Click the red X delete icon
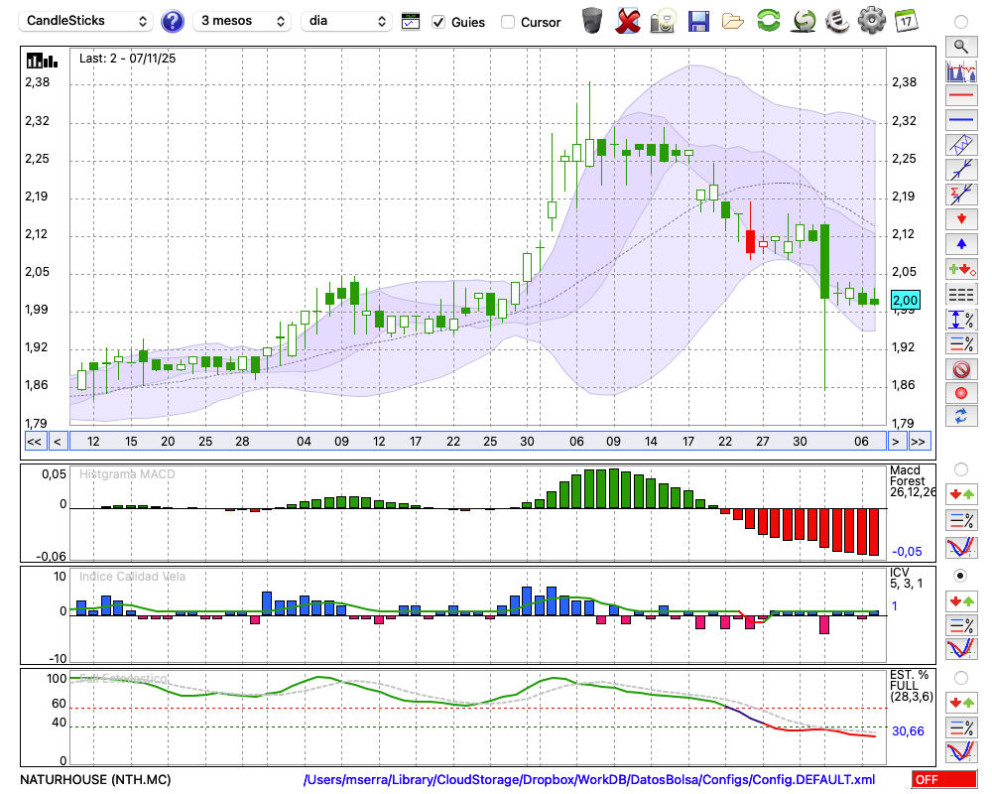Screen dimensions: 992x794 627,21
